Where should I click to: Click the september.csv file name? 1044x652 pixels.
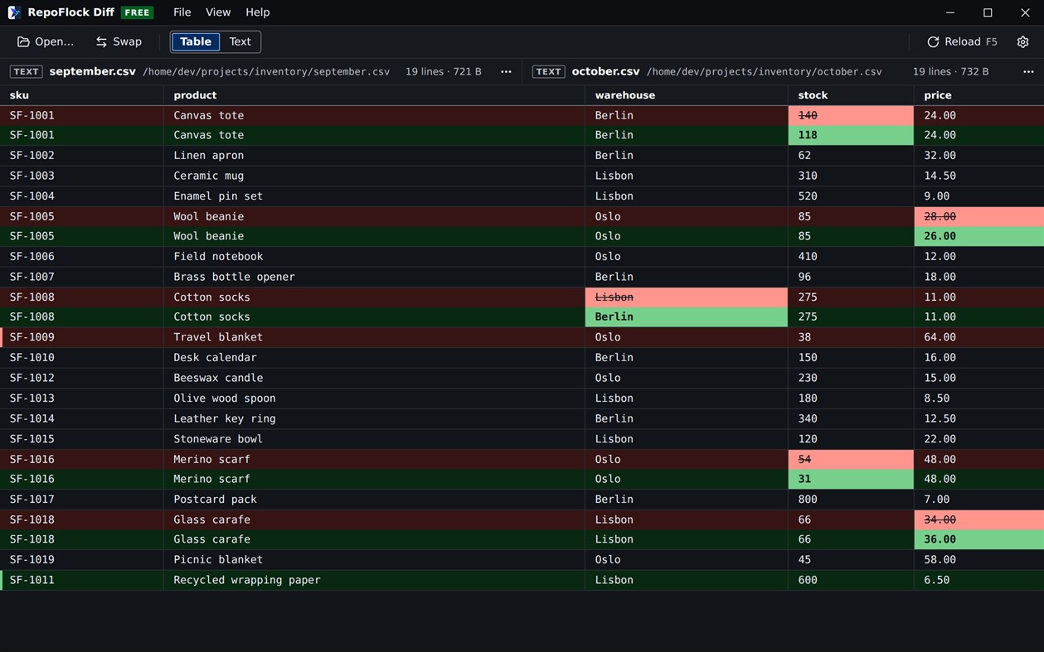pyautogui.click(x=92, y=72)
